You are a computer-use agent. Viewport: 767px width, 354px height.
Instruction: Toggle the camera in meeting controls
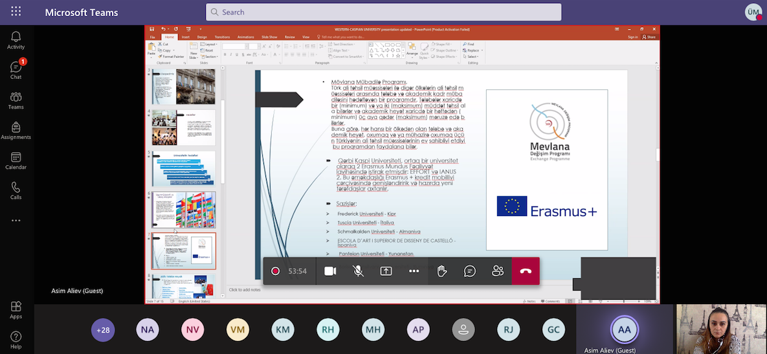330,271
